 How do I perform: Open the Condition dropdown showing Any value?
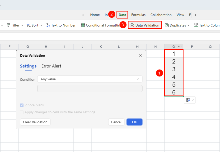(90, 79)
